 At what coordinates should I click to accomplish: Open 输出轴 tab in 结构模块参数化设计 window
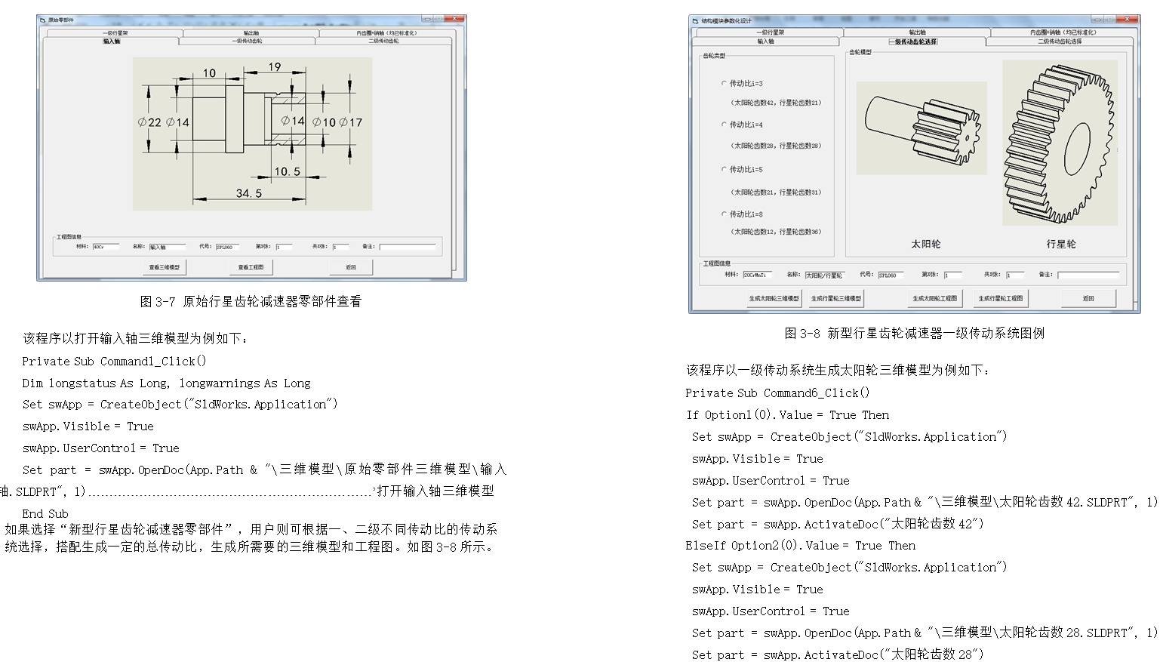click(x=917, y=32)
